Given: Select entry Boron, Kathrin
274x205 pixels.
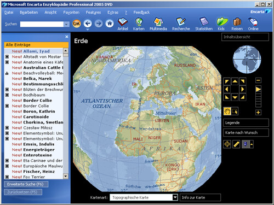Looking at the screenshot, I should (33, 112).
